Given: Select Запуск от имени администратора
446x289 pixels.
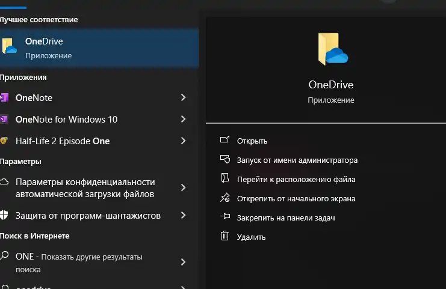Looking at the screenshot, I should tap(297, 160).
